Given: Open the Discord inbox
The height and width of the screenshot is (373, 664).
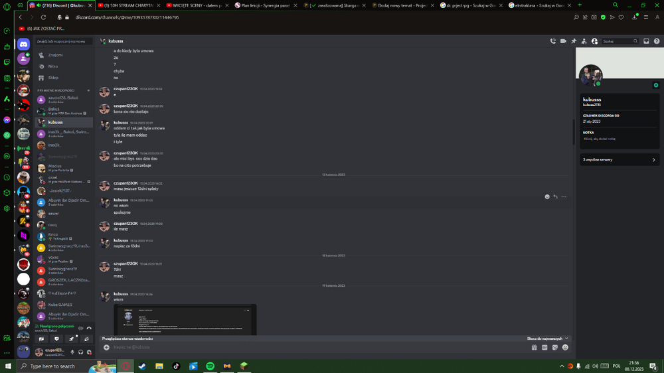Looking at the screenshot, I should coord(646,41).
